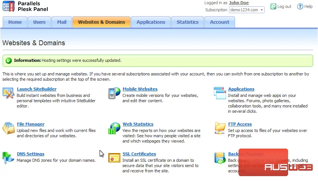Click the DNS Settings green flag icon
Screen dimensions: 318x181
click(x=8, y=158)
